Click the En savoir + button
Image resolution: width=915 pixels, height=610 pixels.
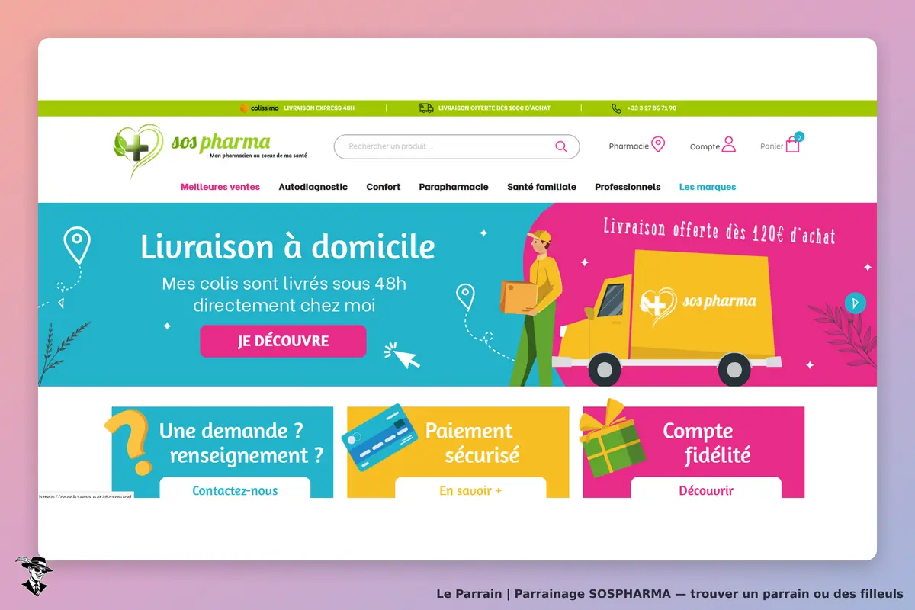(470, 488)
